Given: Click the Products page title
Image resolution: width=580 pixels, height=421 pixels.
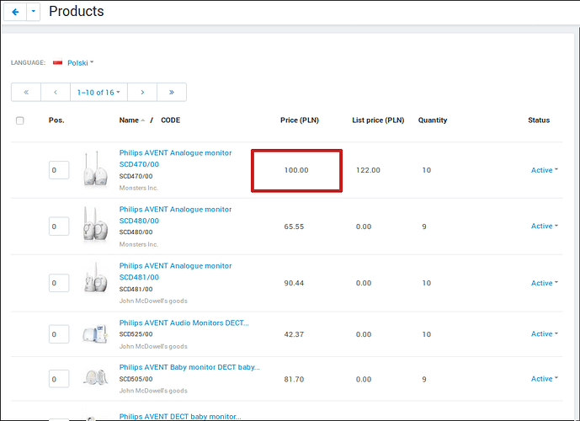Looking at the screenshot, I should (x=77, y=12).
